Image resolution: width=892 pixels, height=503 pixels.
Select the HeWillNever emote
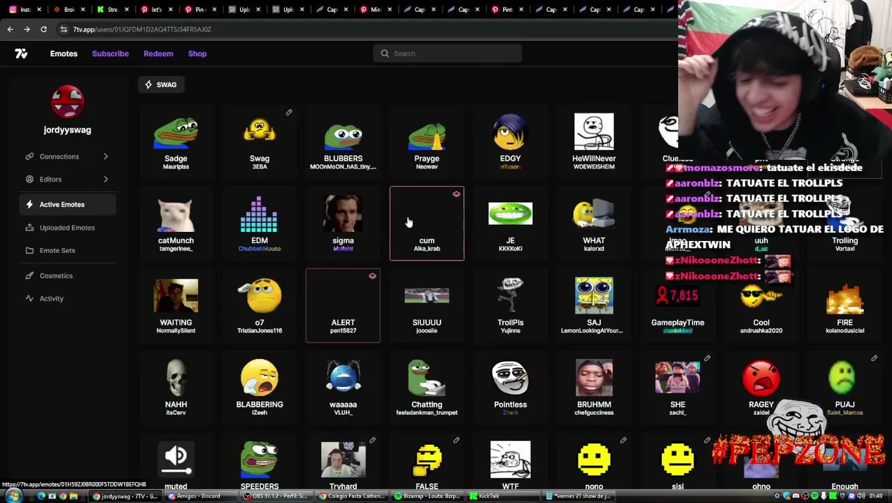(x=594, y=142)
